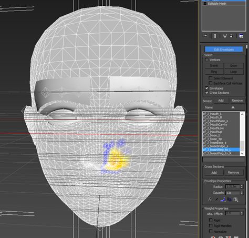This screenshot has height=238, width=249.
Task: Click the Pin Stack icon
Action: click(206, 36)
